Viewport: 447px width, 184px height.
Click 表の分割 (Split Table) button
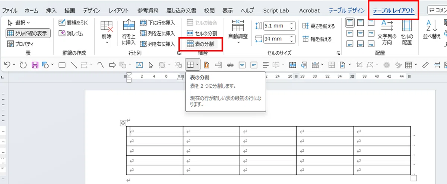[x=201, y=44]
